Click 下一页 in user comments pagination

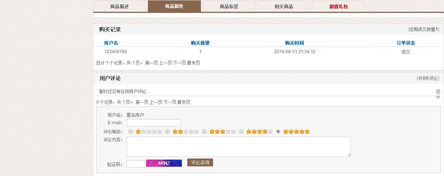coord(170,102)
